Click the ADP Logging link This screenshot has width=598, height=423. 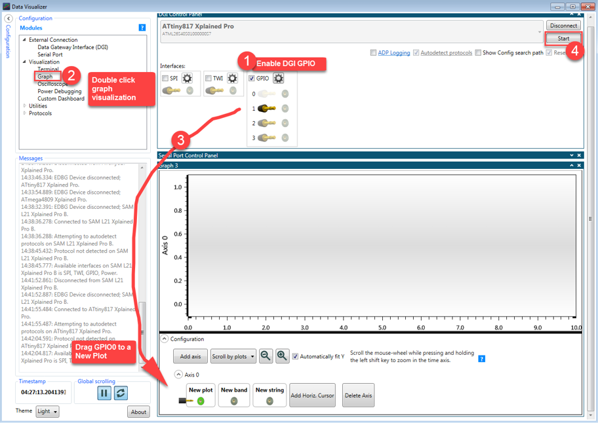click(x=394, y=53)
